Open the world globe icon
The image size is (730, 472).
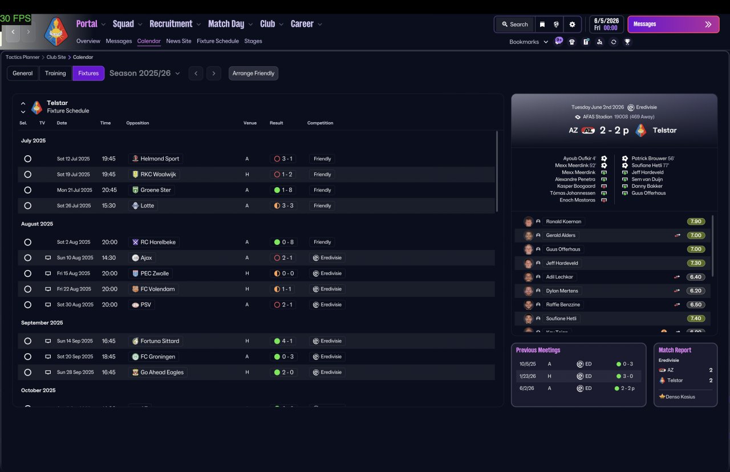click(x=556, y=25)
